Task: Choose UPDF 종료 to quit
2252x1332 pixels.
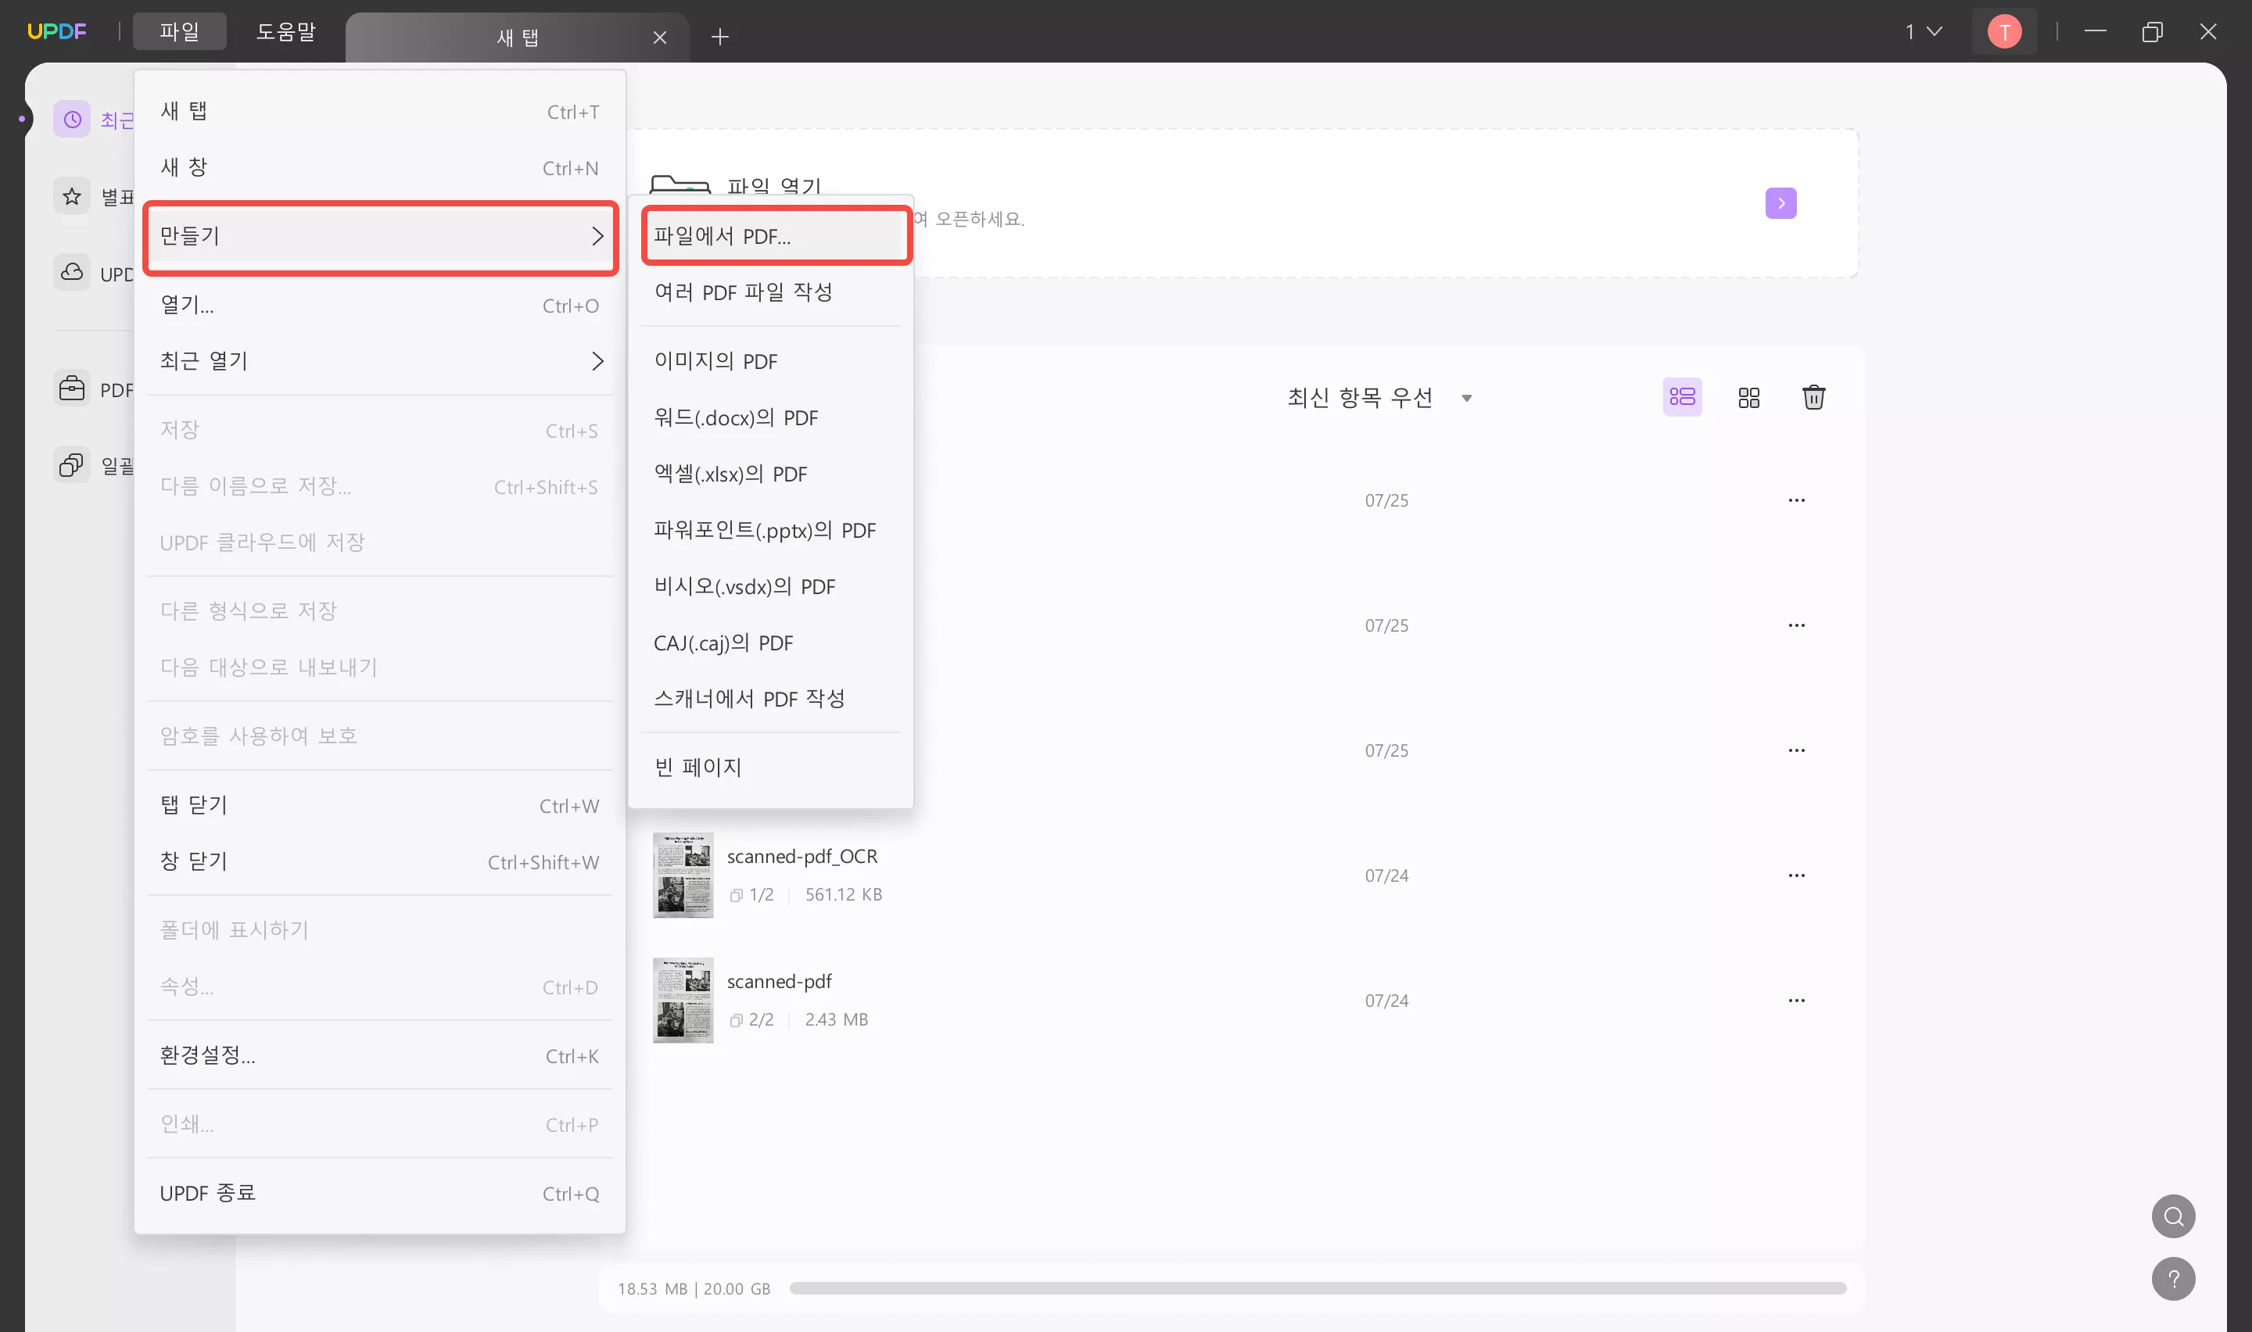Action: pos(380,1193)
